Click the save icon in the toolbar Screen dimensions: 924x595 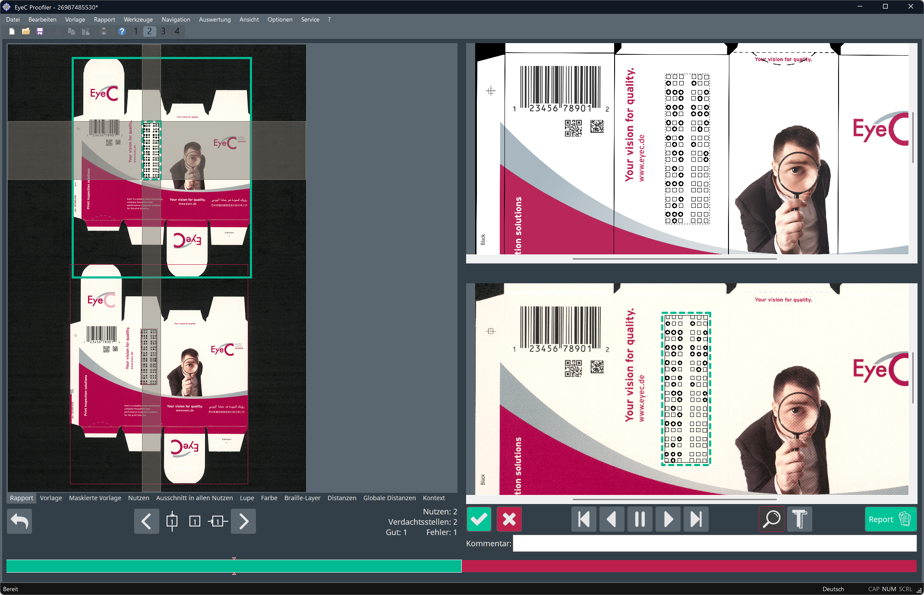40,31
